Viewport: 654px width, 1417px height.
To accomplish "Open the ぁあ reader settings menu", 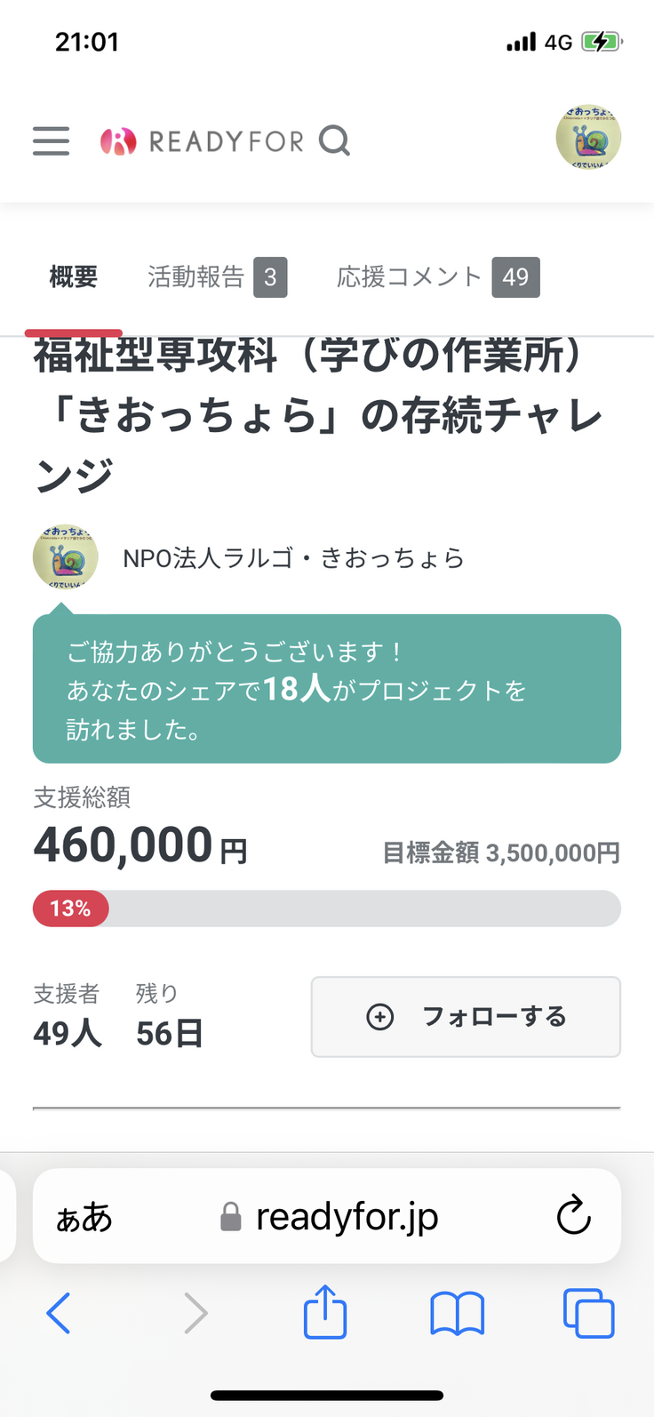I will 84,1217.
